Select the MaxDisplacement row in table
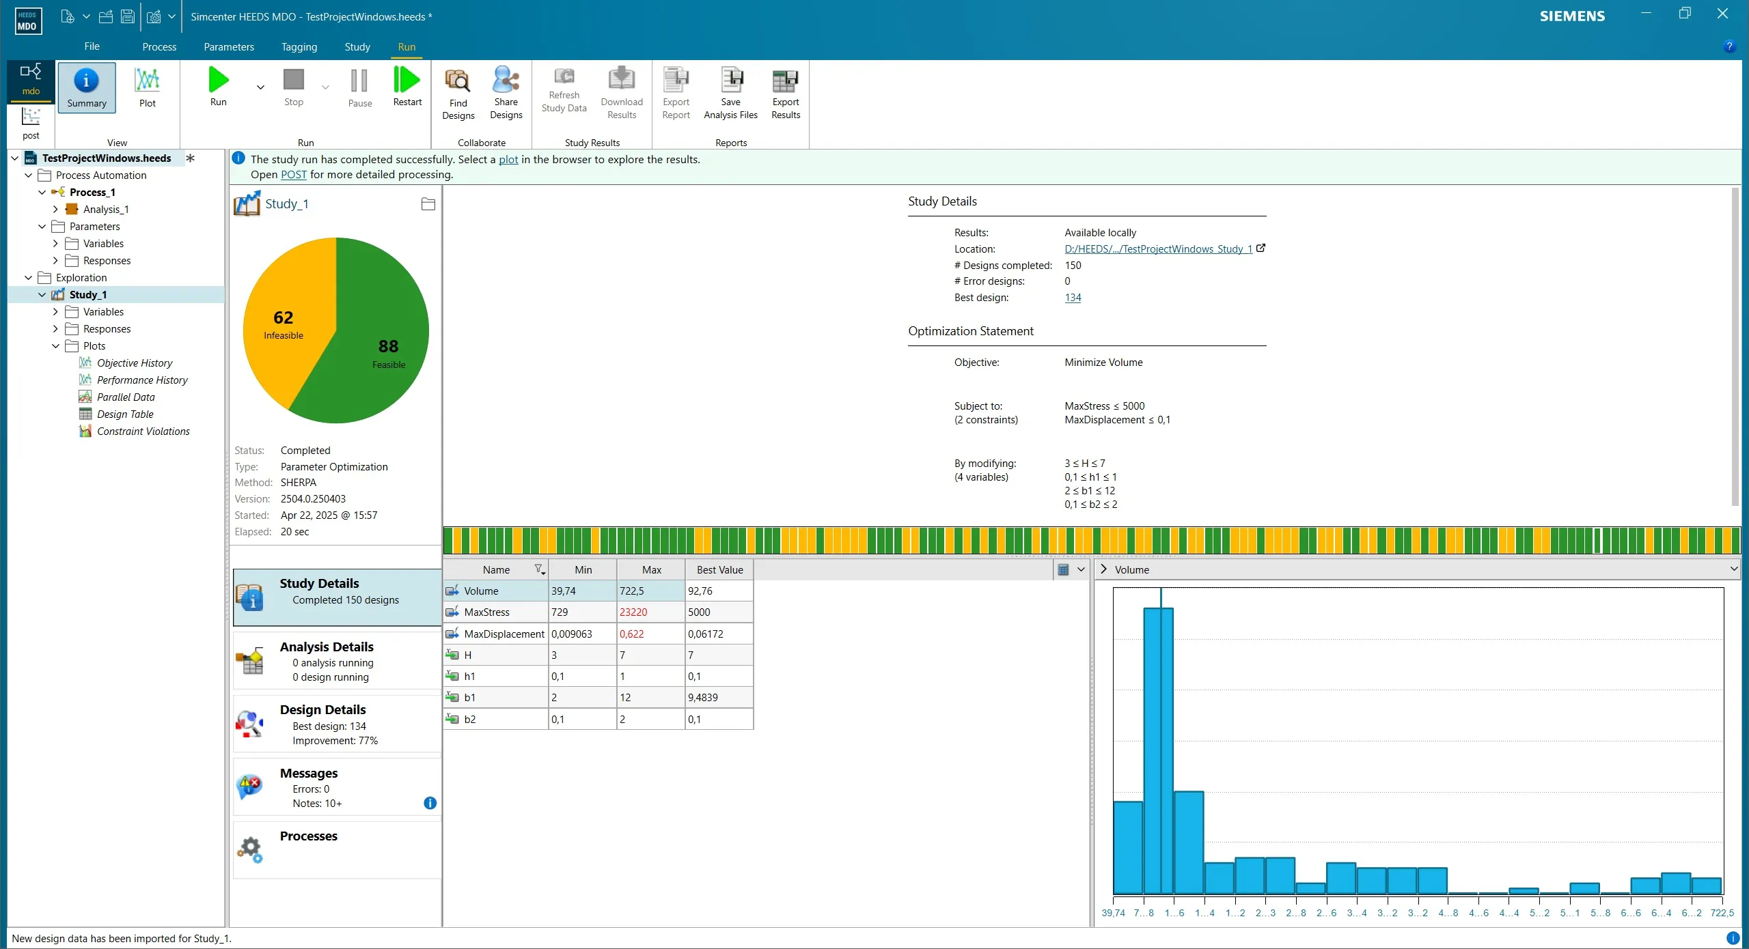 click(x=598, y=634)
